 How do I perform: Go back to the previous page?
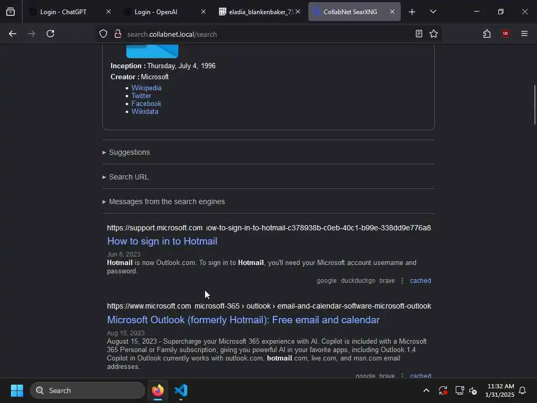[x=13, y=34]
